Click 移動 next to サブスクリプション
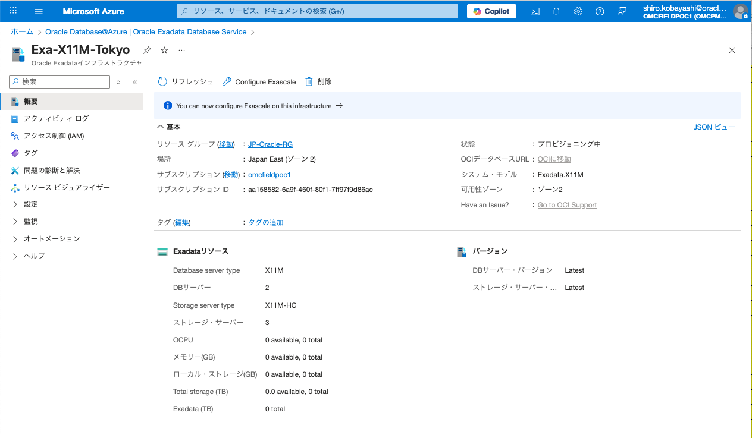The image size is (752, 438). (x=231, y=175)
